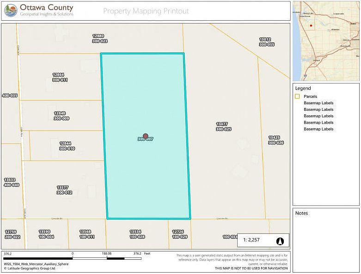The image size is (361, 274).
Task: Click the Parcels legend square swatch
Action: click(x=297, y=96)
